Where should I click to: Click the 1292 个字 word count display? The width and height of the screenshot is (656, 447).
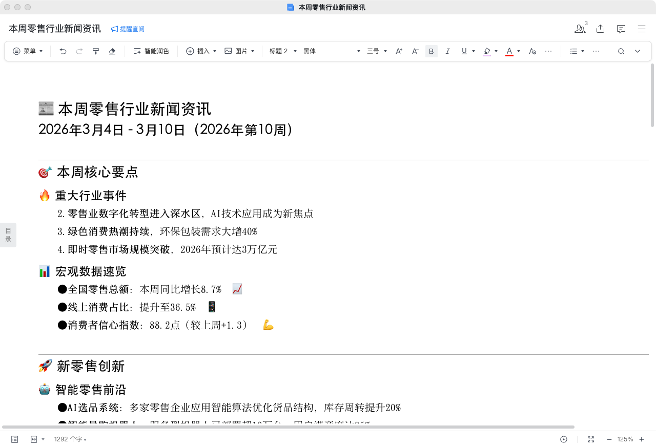click(x=68, y=439)
